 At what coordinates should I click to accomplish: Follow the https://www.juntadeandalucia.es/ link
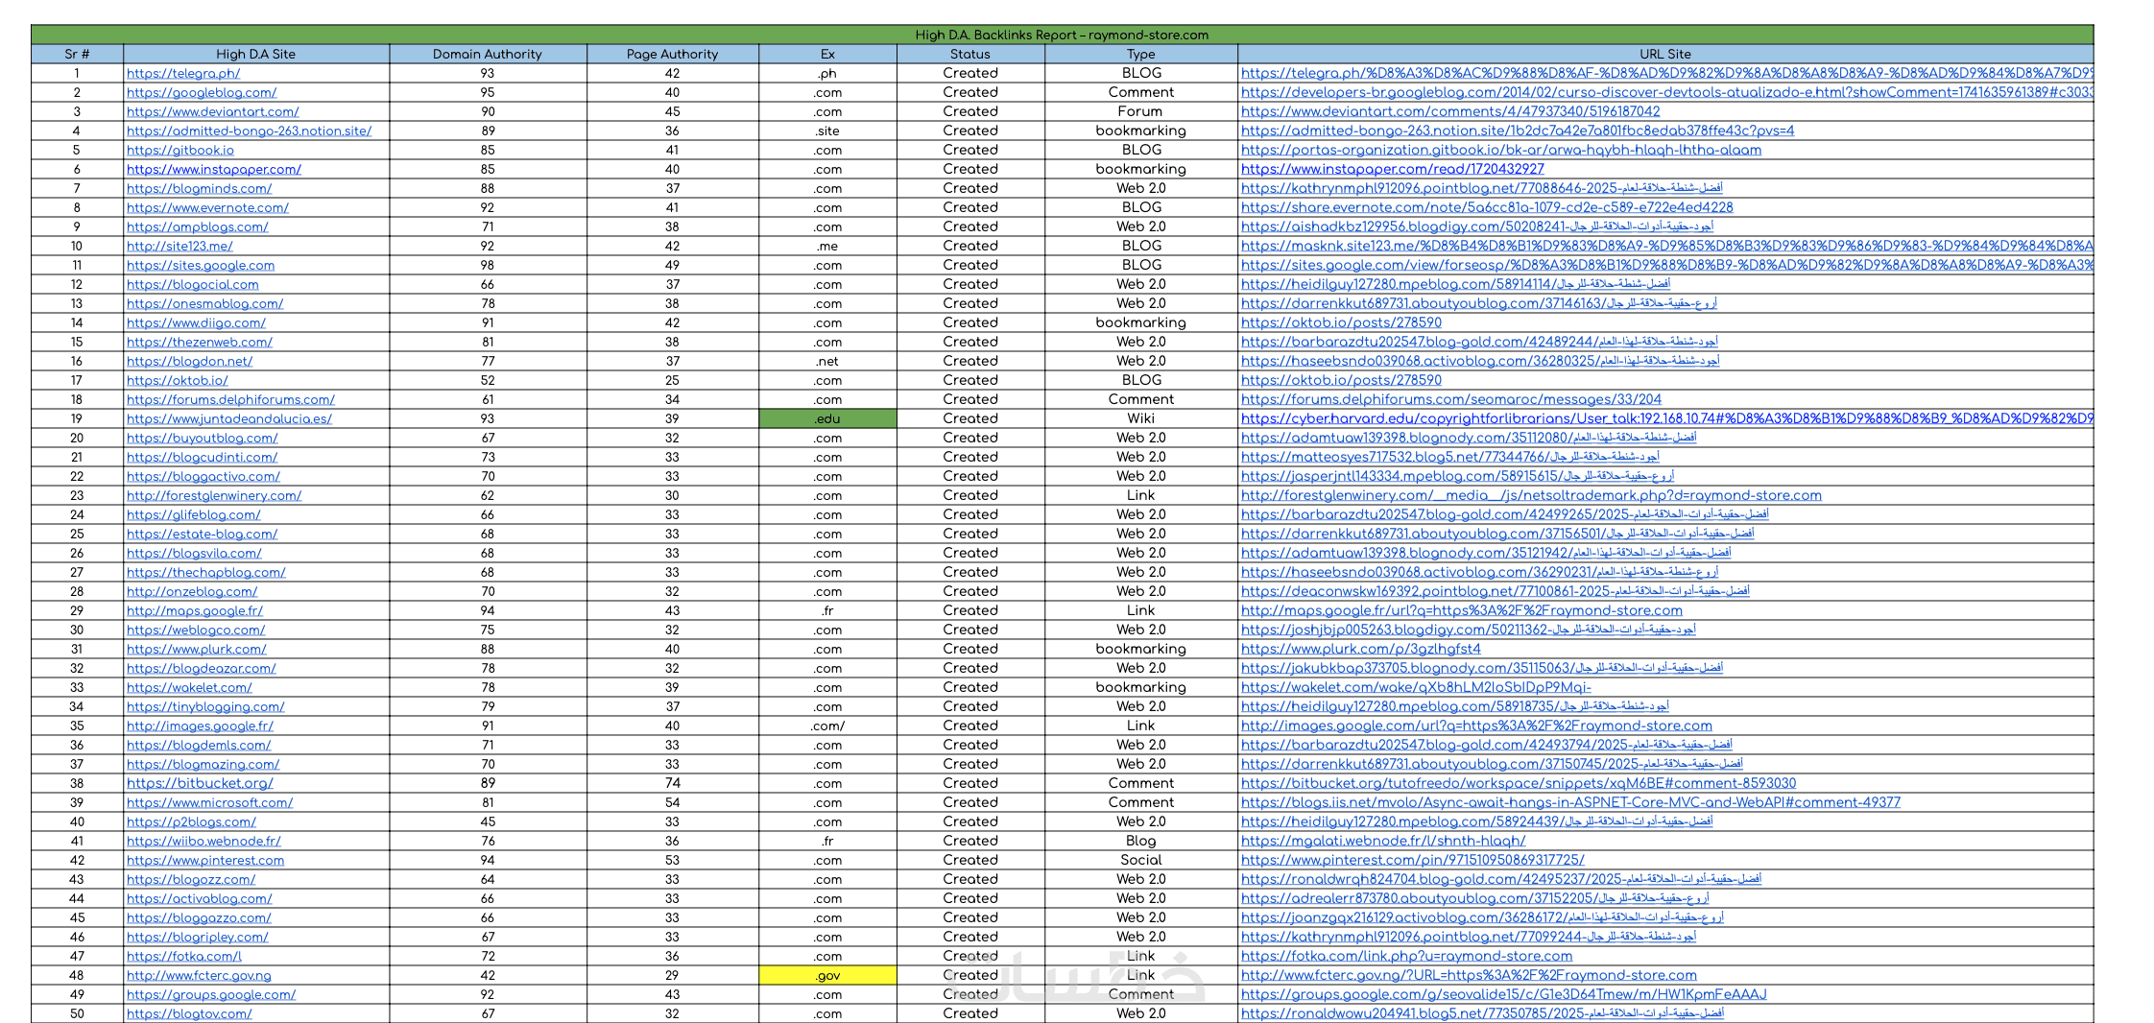(x=229, y=418)
